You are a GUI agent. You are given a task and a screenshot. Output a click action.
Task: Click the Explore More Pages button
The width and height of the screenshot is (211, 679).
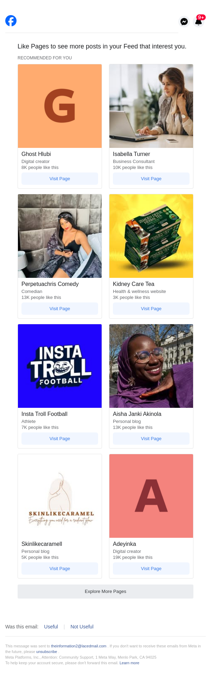click(105, 592)
